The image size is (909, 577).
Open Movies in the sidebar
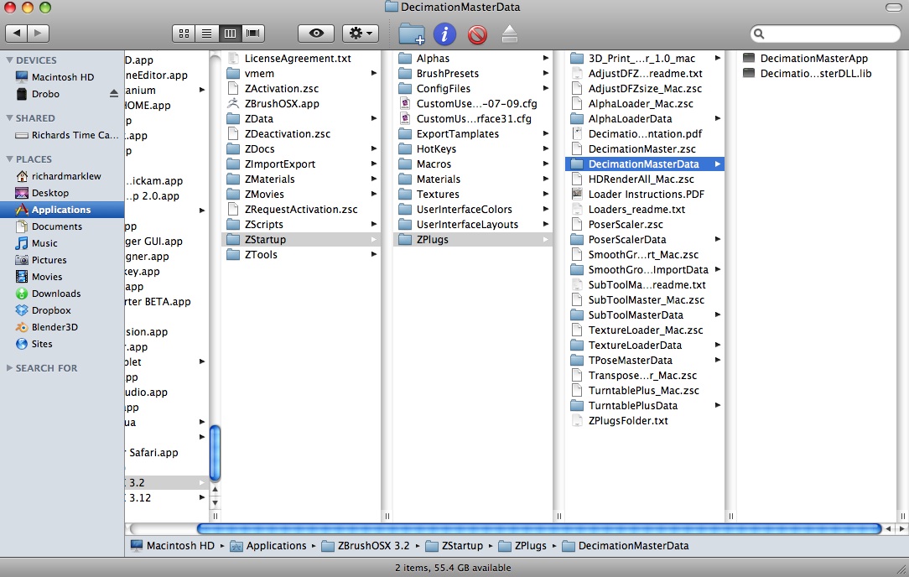click(62, 278)
